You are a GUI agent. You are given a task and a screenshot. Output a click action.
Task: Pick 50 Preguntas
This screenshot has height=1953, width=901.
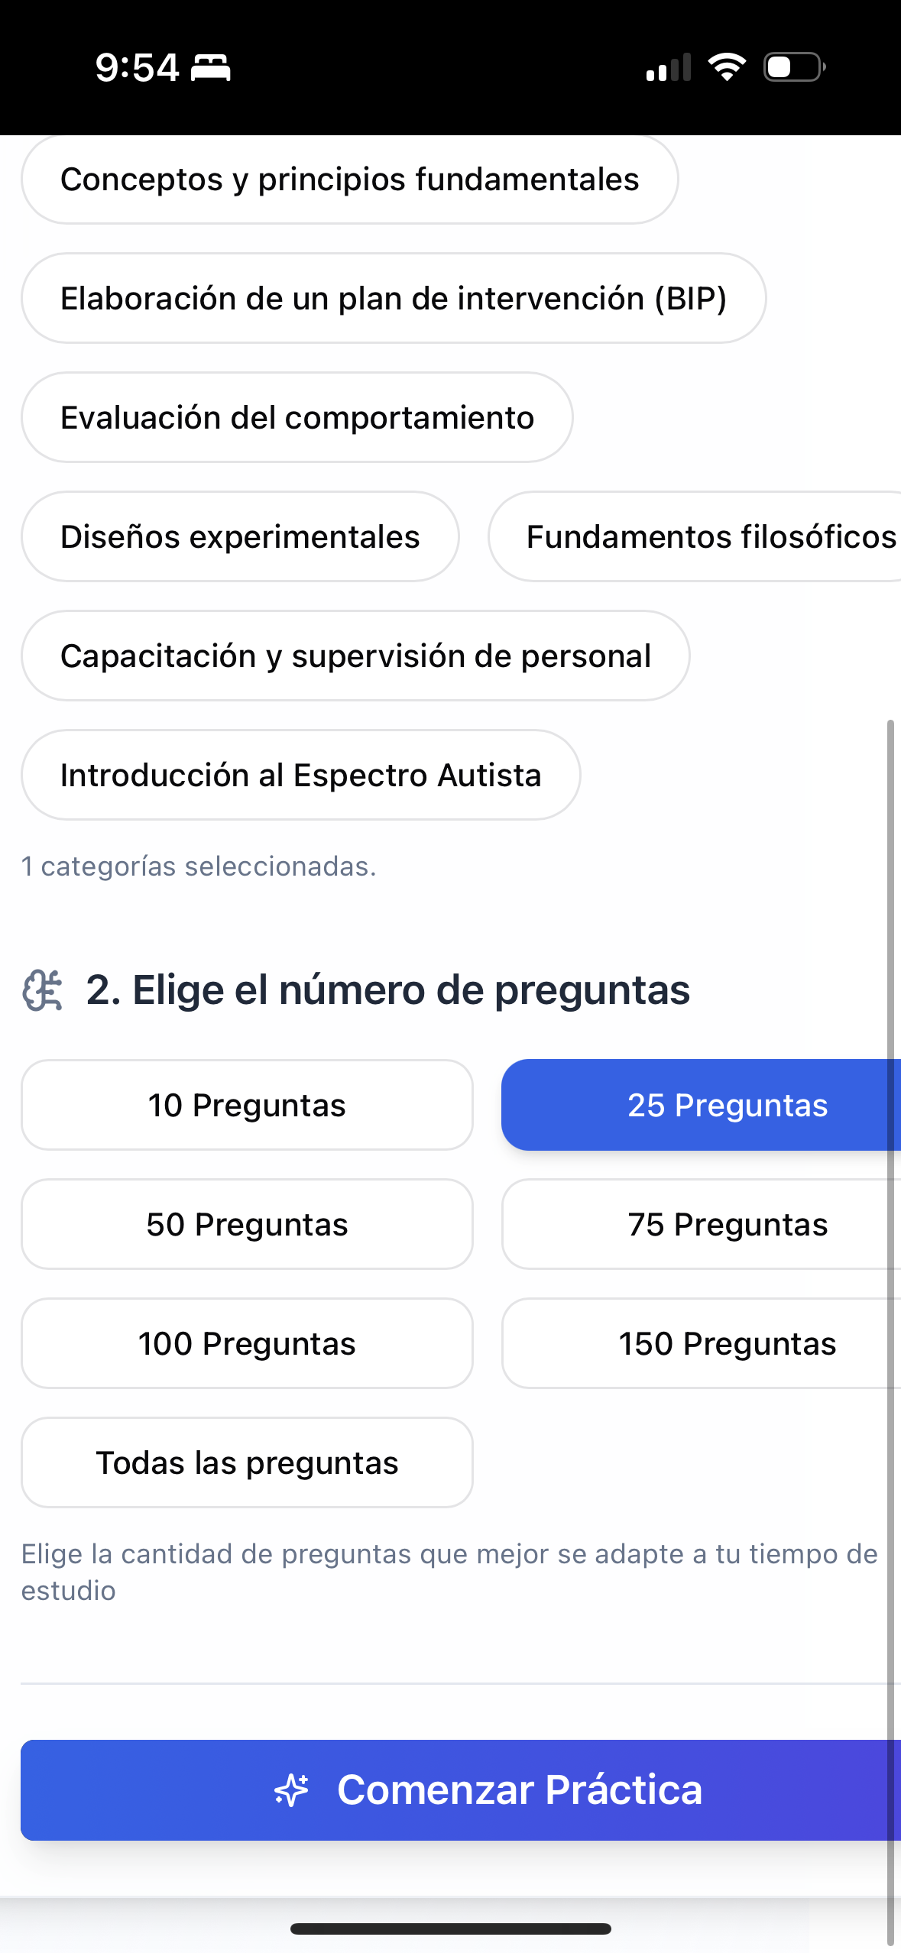click(247, 1225)
